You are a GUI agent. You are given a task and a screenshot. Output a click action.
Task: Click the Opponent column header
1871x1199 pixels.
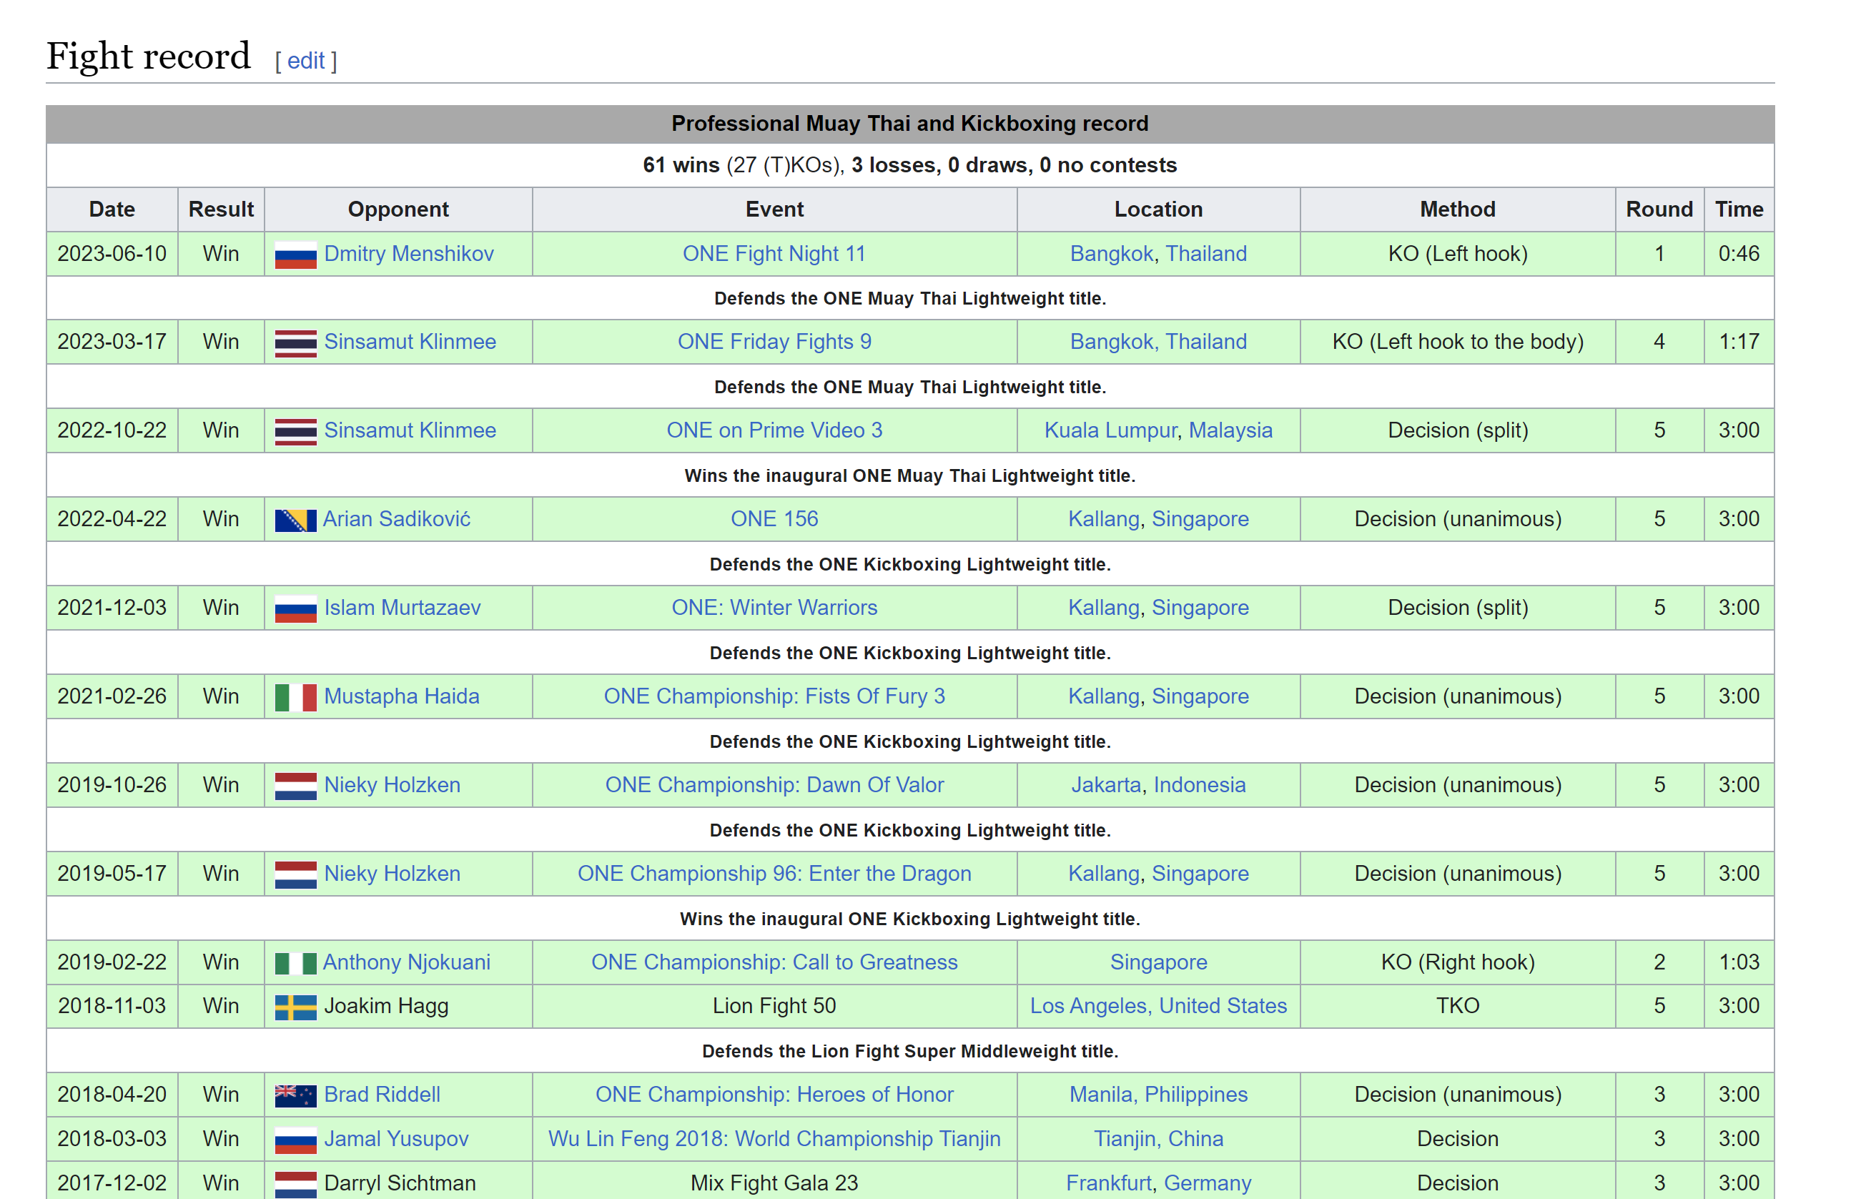398,209
